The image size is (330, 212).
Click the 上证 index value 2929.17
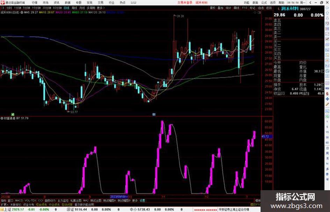pyautogui.click(x=17, y=210)
